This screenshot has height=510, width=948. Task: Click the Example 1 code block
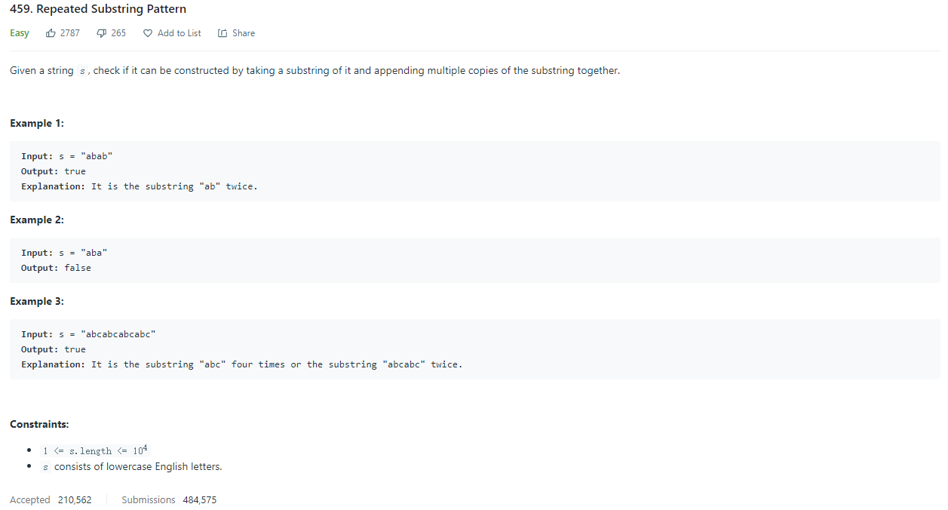[475, 171]
